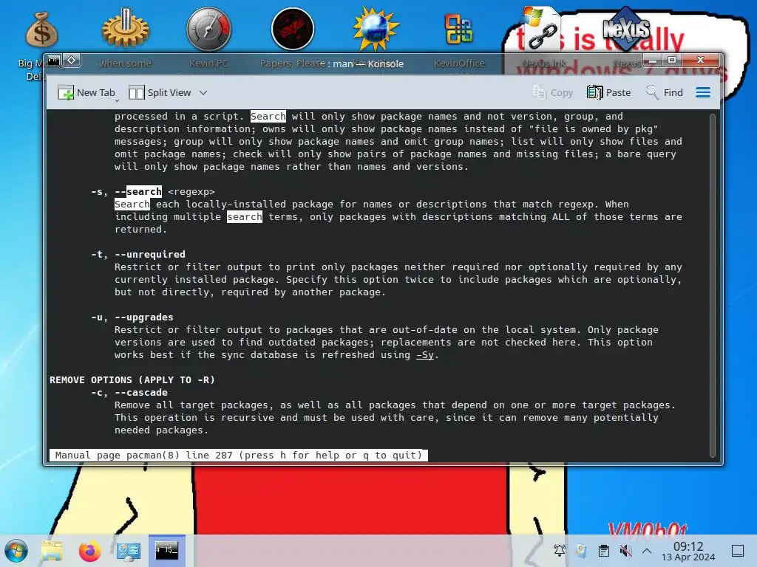Open the Start menu orb

point(16,551)
